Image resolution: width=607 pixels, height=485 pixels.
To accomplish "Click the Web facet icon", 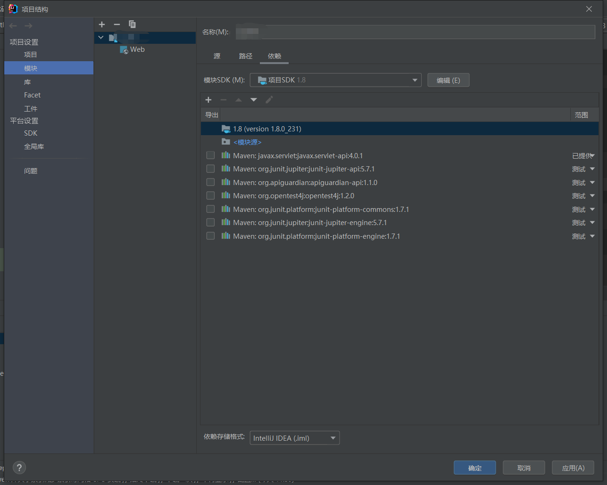I will [x=124, y=50].
